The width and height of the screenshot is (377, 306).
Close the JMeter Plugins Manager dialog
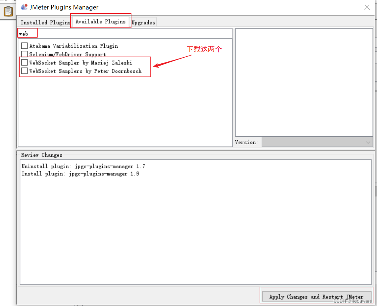point(367,7)
